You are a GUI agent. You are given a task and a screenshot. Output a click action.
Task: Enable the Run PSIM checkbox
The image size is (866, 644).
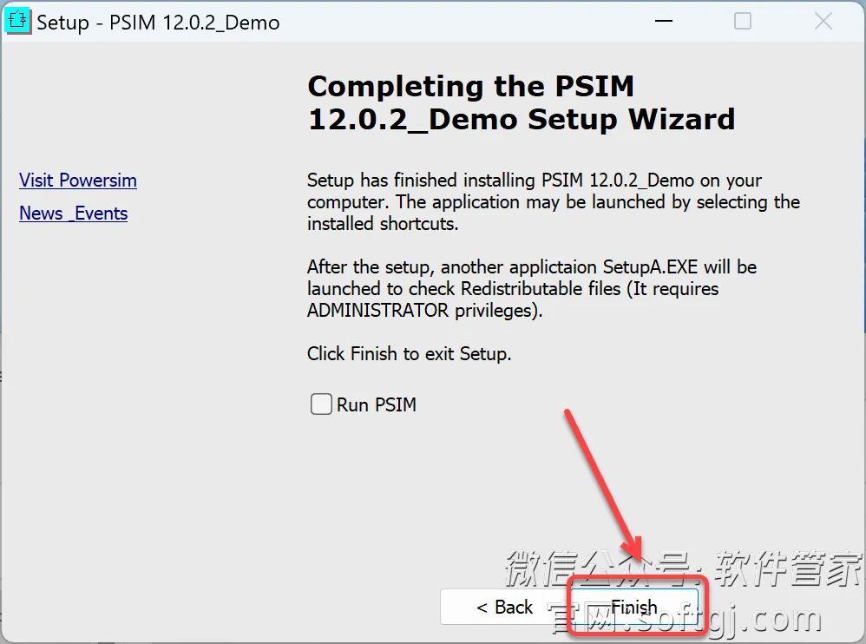tap(321, 404)
